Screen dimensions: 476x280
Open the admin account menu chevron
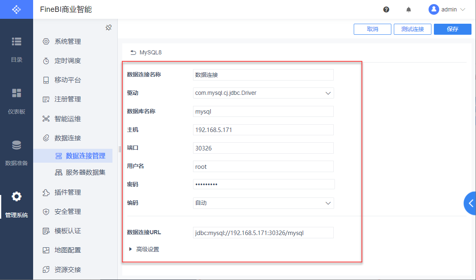click(463, 10)
